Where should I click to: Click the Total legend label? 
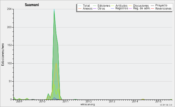click(x=86, y=5)
